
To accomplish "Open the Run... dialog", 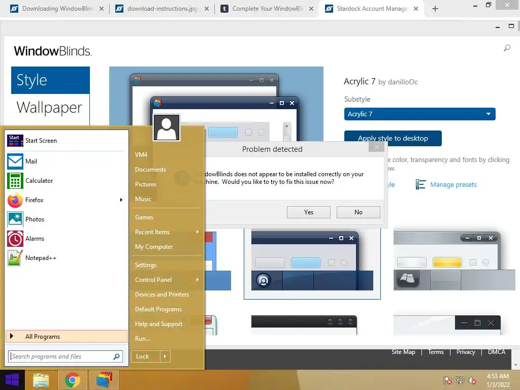I will pyautogui.click(x=143, y=339).
